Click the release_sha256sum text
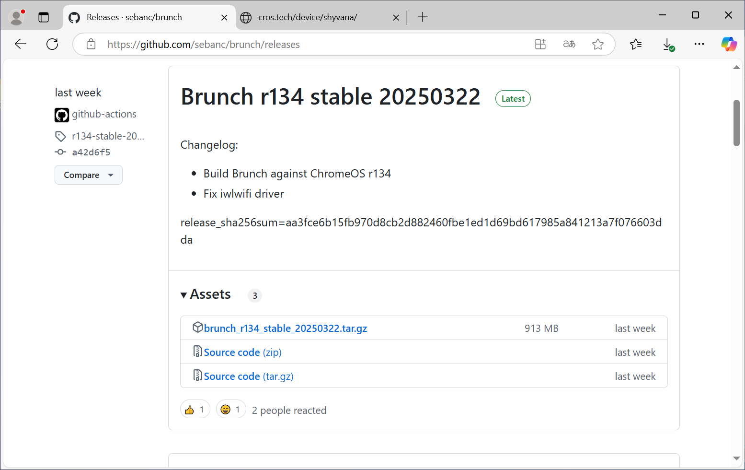The image size is (745, 470). click(421, 231)
